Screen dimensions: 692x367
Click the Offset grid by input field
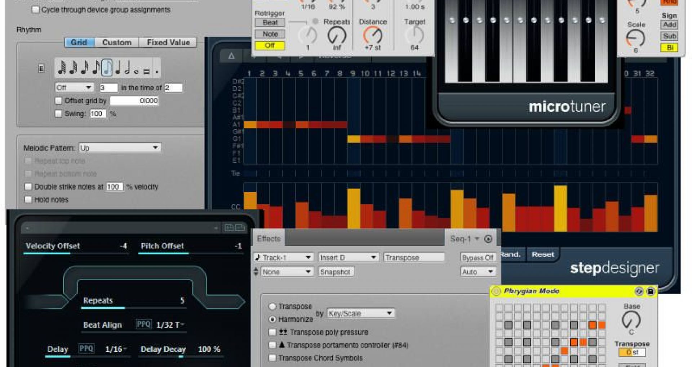134,101
